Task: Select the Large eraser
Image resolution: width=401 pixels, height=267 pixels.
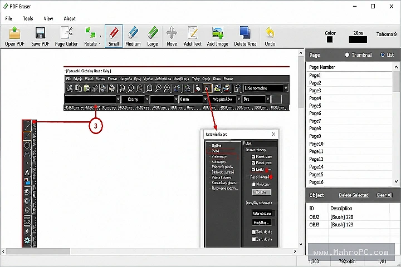Action: (x=153, y=36)
